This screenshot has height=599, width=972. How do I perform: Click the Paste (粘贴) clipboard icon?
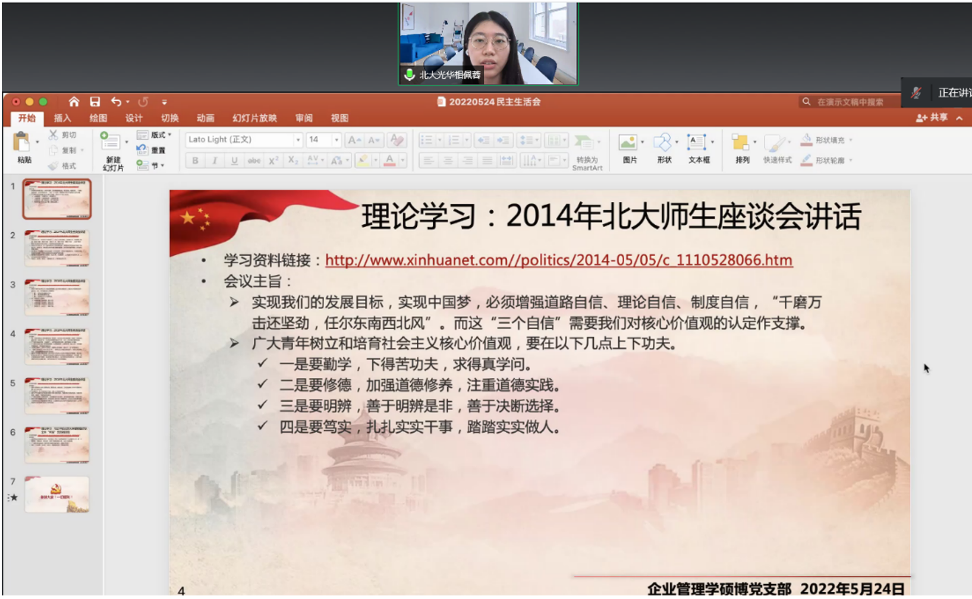[21, 143]
